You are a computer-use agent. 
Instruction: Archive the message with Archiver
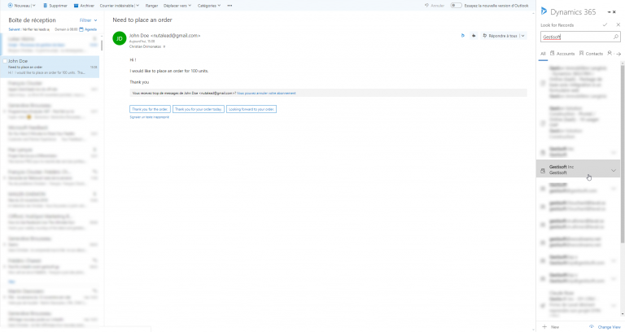point(84,6)
